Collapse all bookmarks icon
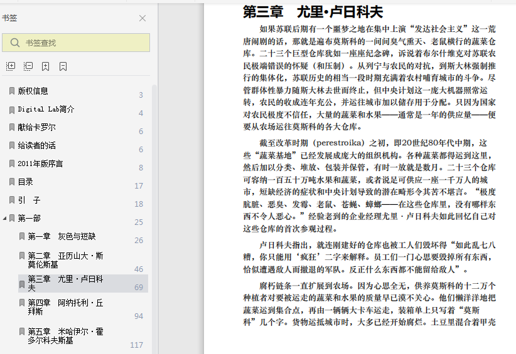The image size is (516, 354). point(28,66)
